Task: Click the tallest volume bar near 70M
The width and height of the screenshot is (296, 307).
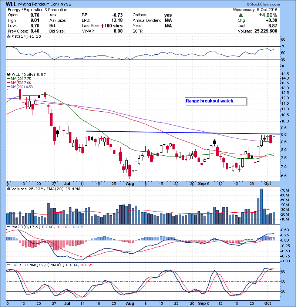Action: (x=261, y=206)
